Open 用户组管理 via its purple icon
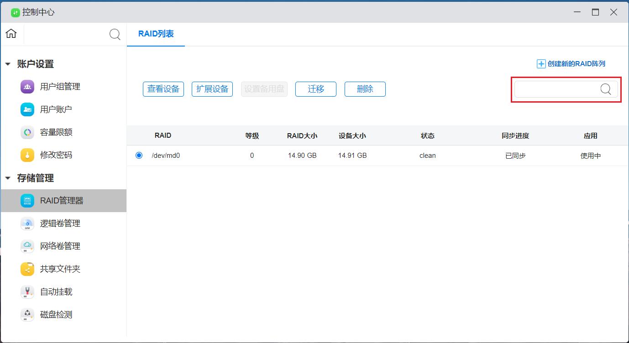This screenshot has height=343, width=629. 27,87
